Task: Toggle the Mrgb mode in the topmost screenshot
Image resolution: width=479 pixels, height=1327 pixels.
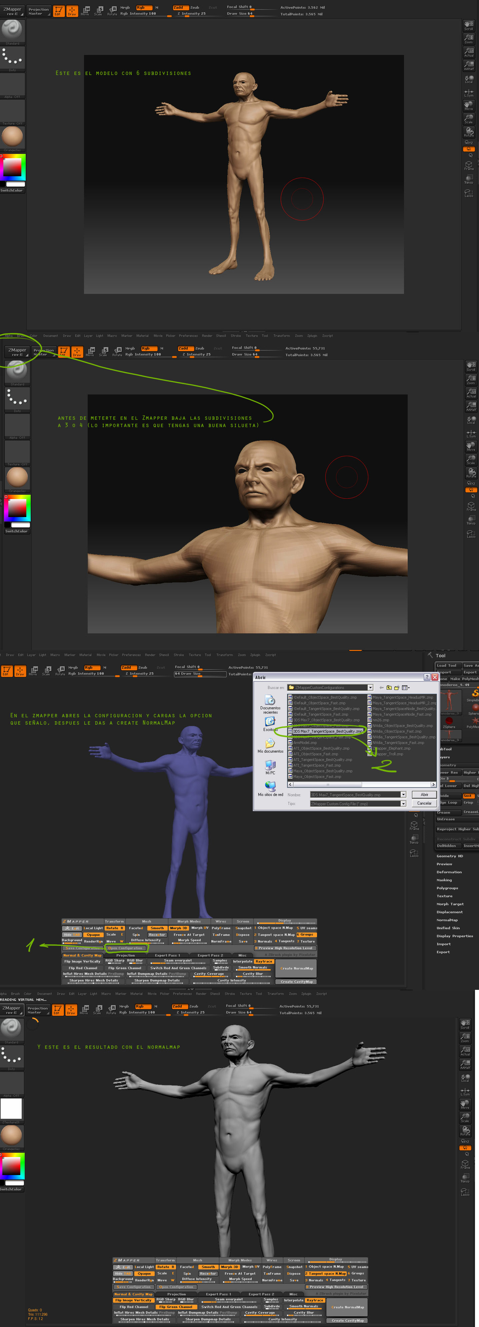Action: (125, 8)
